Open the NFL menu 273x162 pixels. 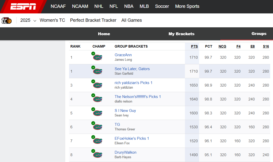114,6
